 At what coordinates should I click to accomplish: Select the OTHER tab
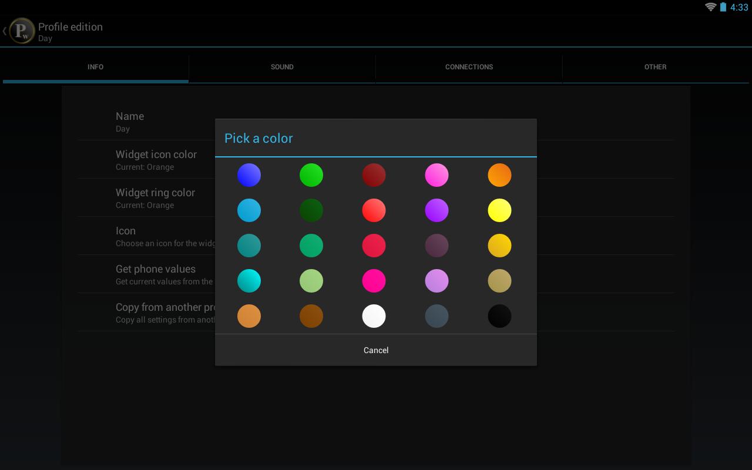click(656, 67)
